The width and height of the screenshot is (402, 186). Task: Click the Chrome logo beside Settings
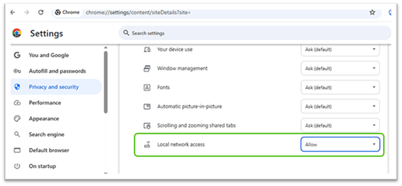(17, 33)
